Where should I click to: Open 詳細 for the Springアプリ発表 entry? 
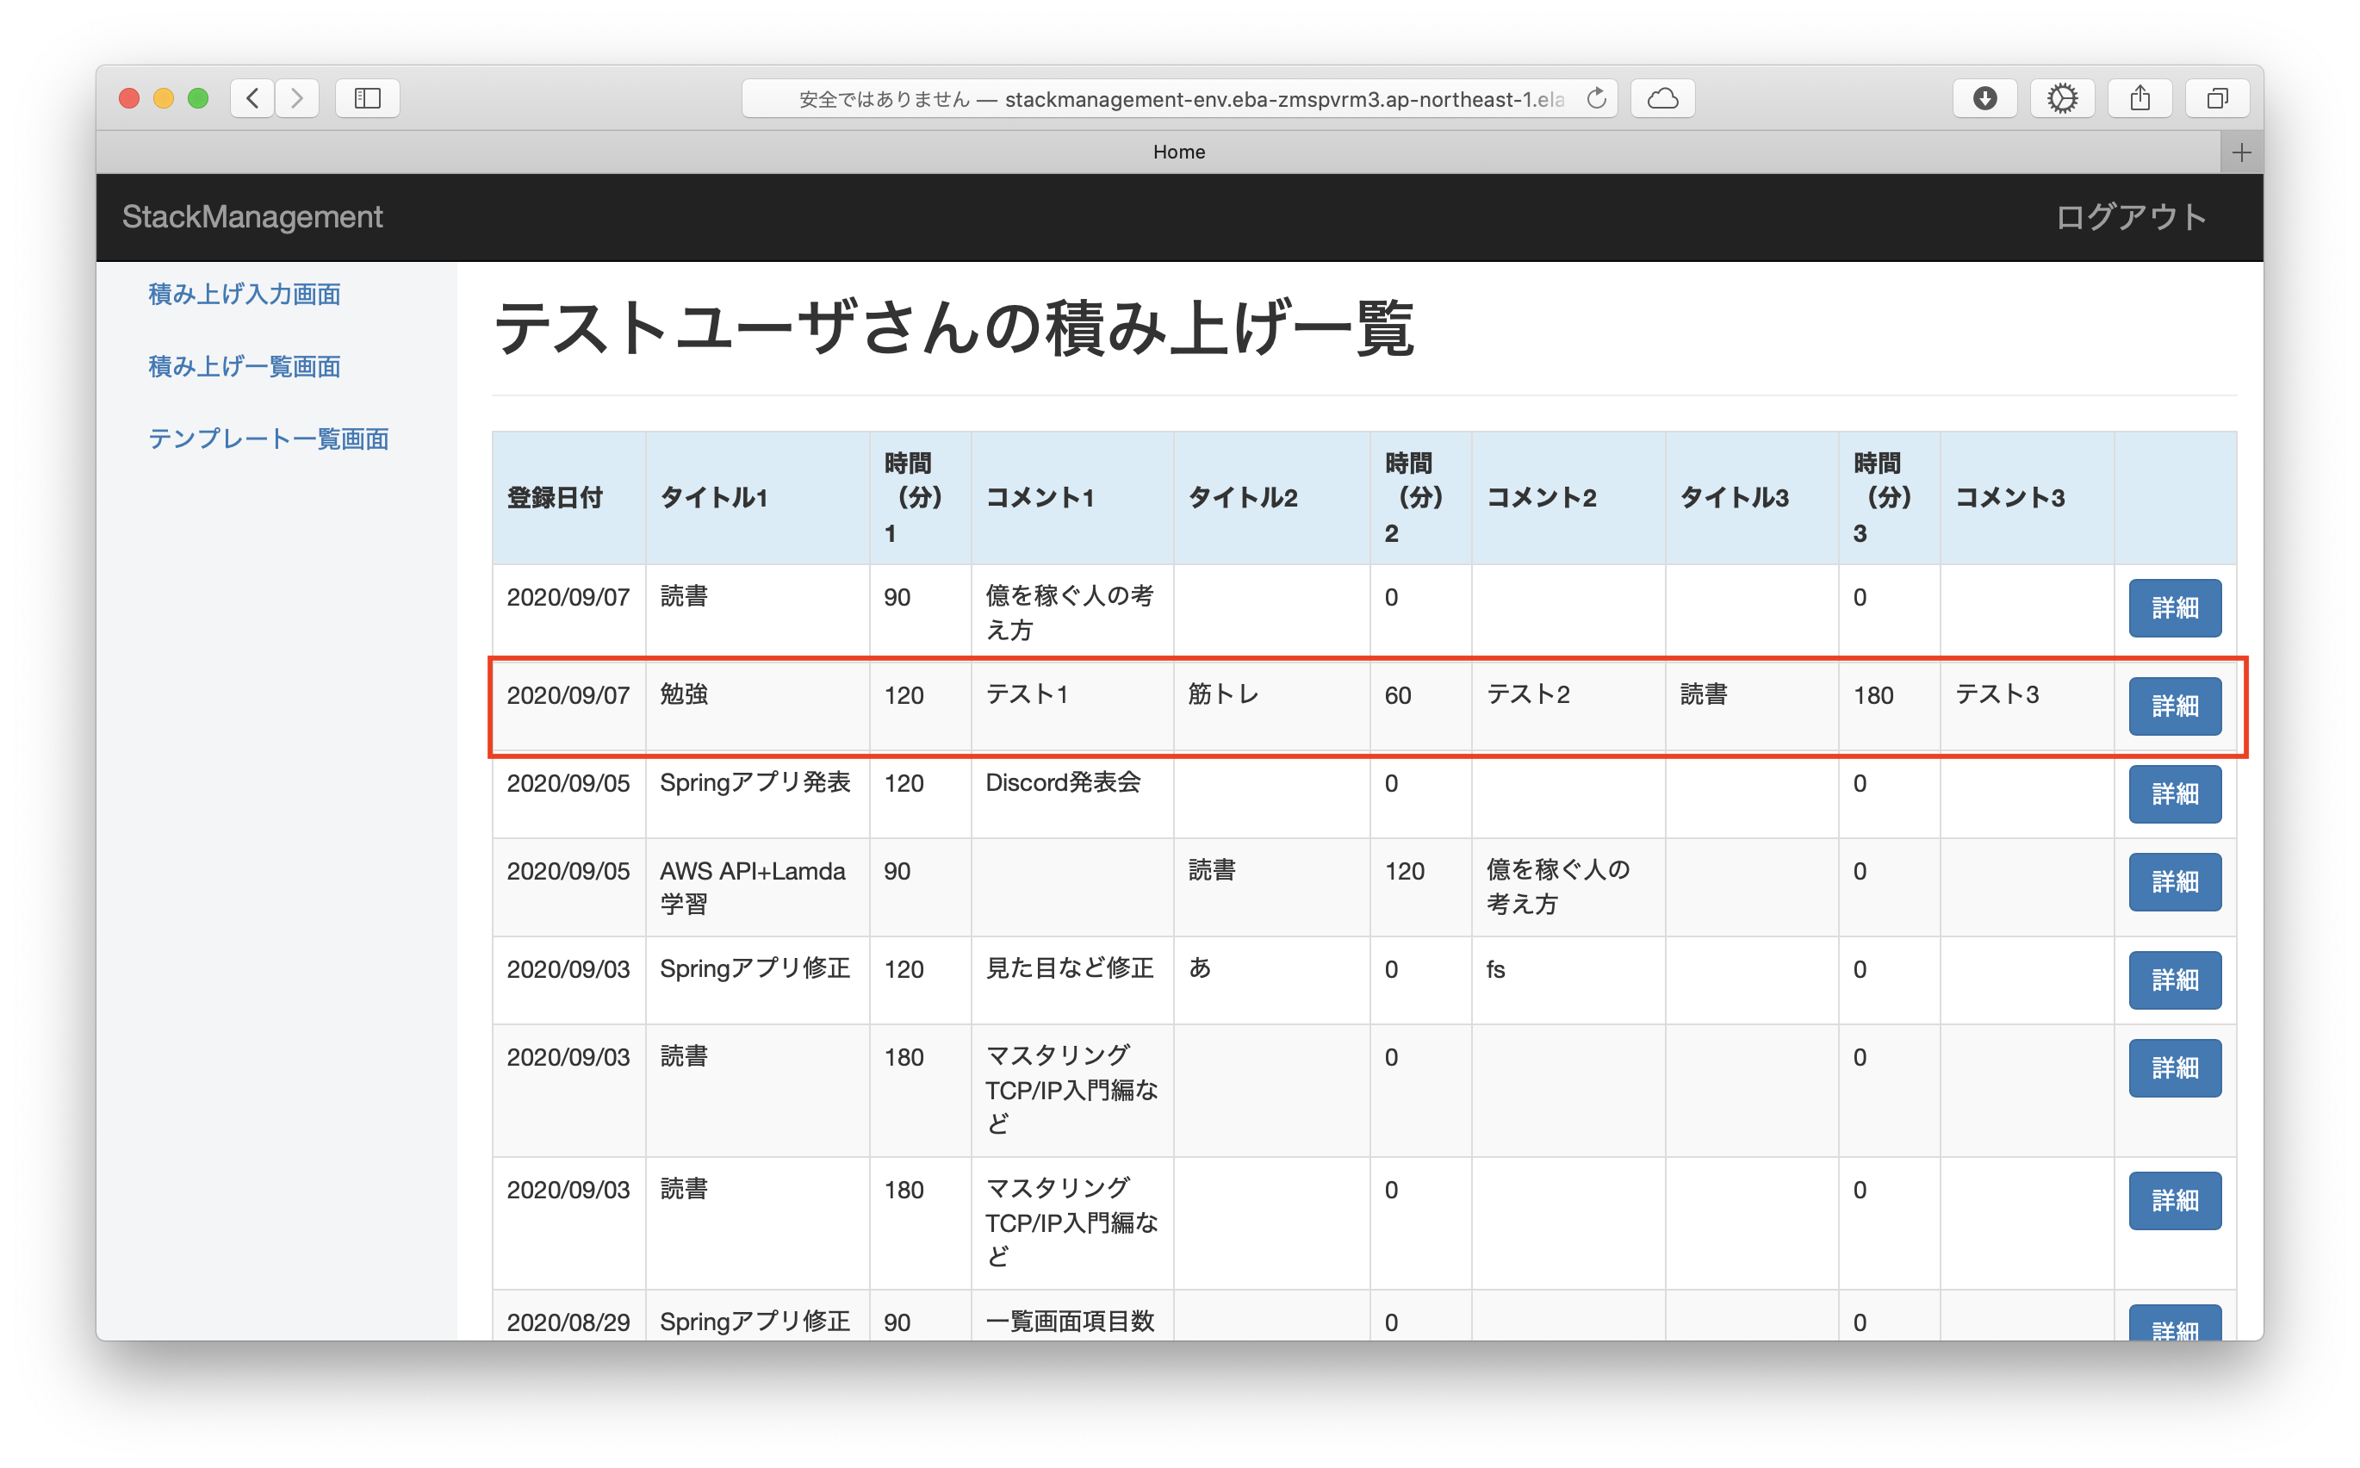pos(2175,793)
